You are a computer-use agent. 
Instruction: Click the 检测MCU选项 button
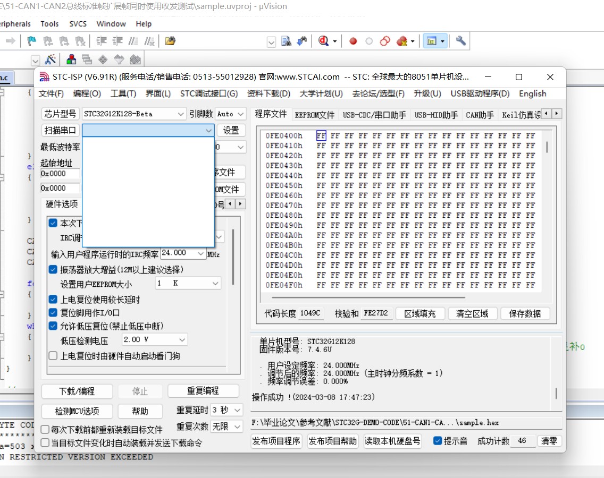(77, 411)
